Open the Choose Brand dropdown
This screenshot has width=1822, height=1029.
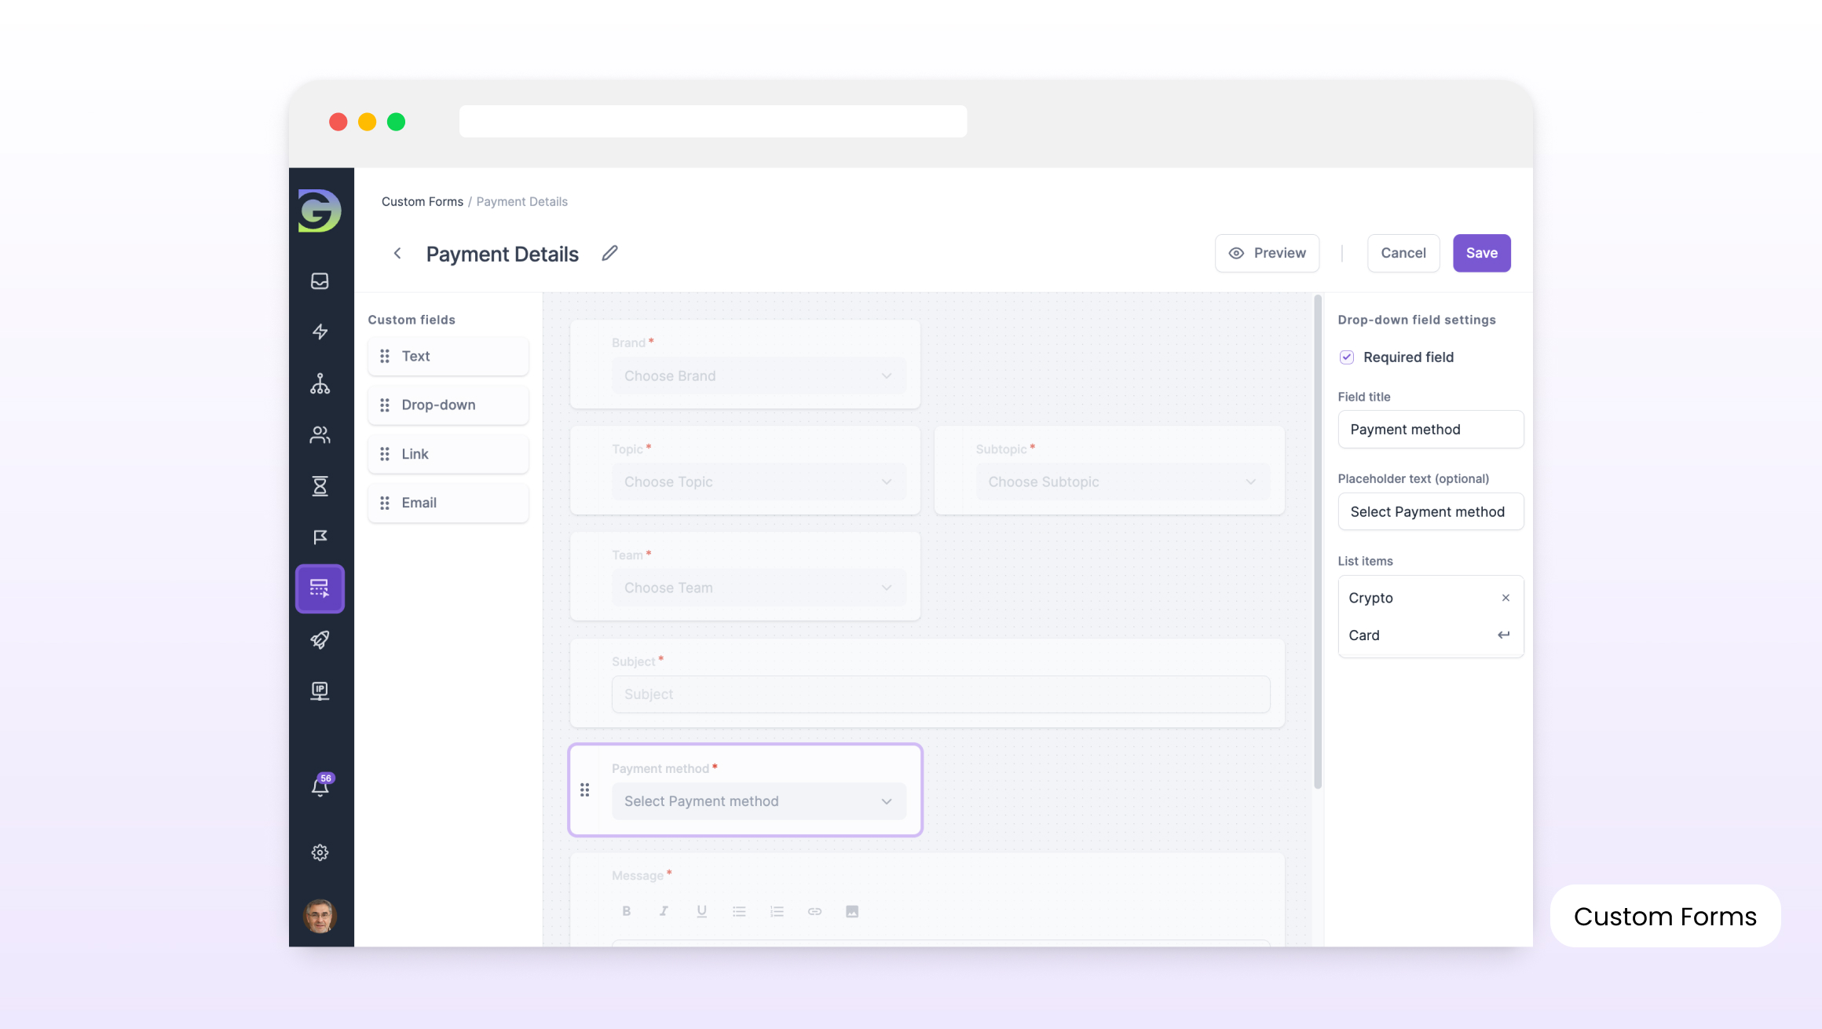point(759,375)
